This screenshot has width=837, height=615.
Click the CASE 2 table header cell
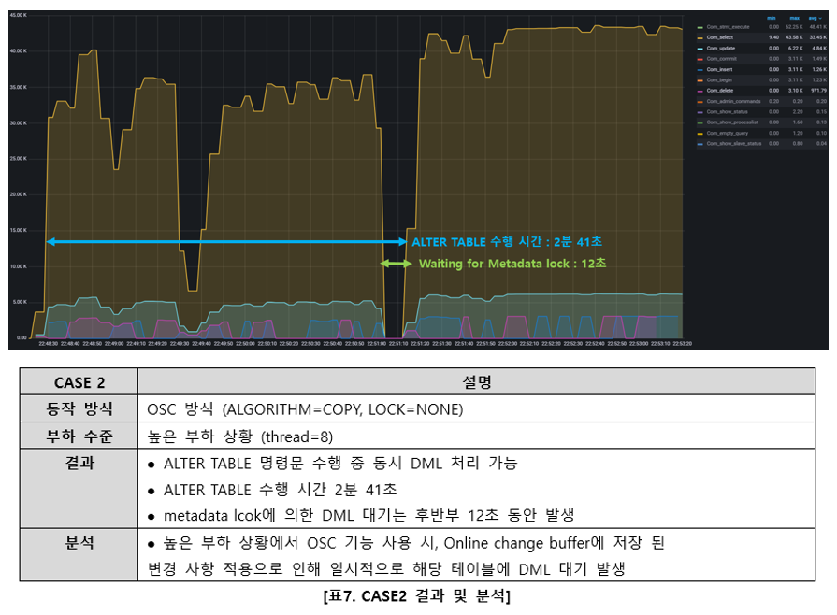point(79,382)
